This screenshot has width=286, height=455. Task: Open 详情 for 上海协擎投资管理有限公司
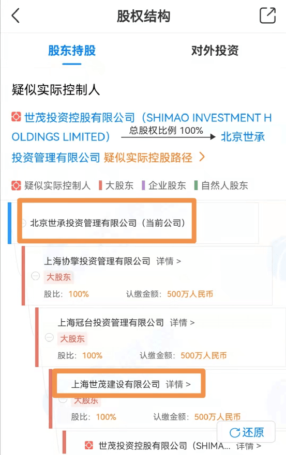click(x=169, y=261)
